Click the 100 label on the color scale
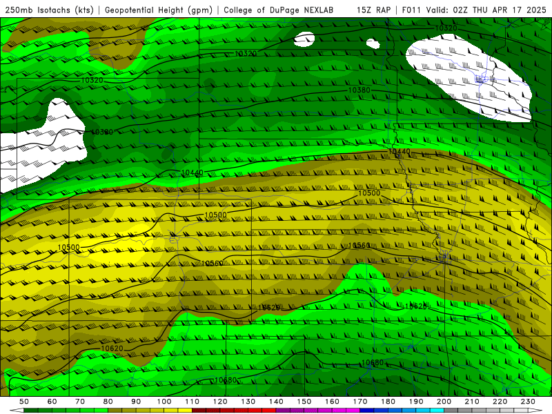Image resolution: width=552 pixels, height=414 pixels. click(164, 402)
